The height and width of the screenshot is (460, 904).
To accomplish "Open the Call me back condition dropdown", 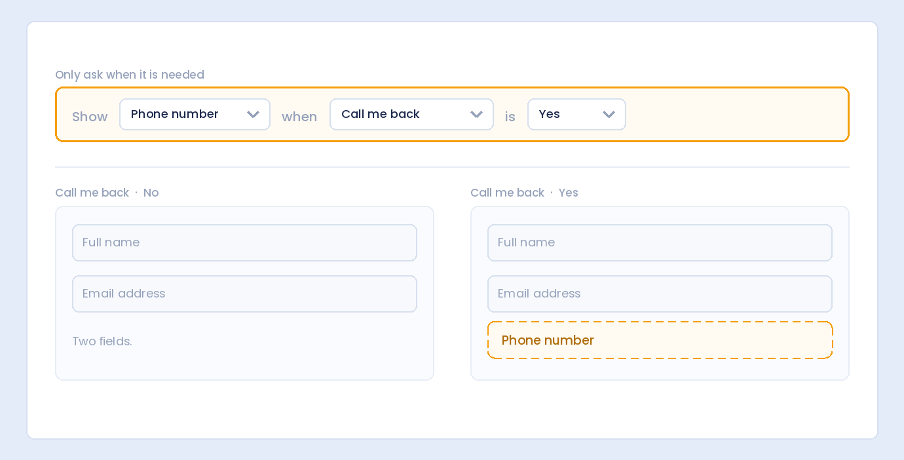I will [411, 115].
